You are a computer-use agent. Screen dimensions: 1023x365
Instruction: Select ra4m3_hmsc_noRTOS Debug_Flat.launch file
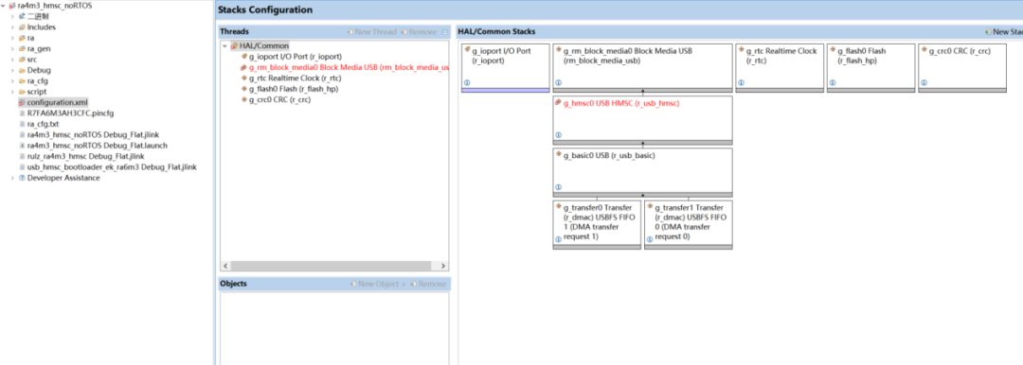97,146
